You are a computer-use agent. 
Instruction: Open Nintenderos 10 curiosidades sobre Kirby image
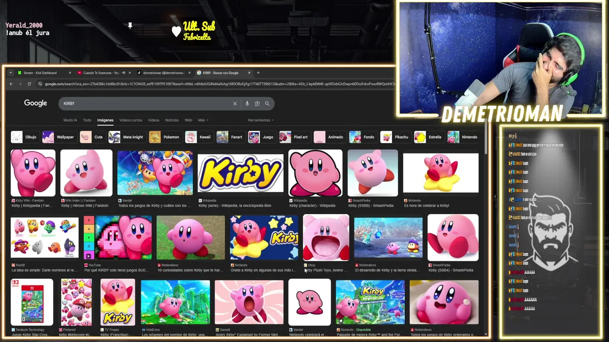tap(191, 237)
